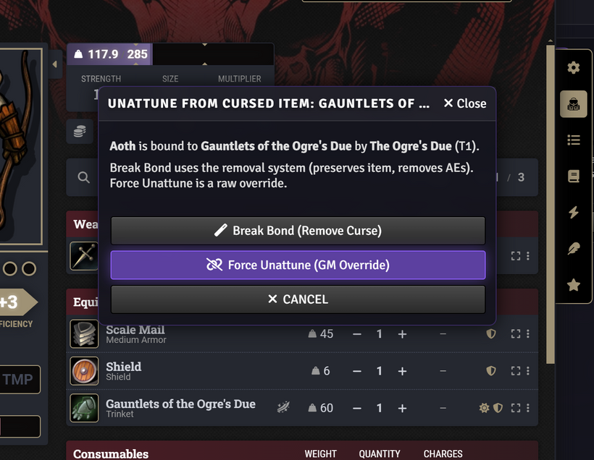Open the settings gear tab in sidebar
The height and width of the screenshot is (460, 594).
[x=574, y=68]
